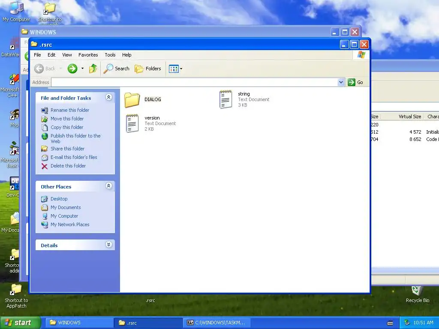This screenshot has width=439, height=329.
Task: Go up one folder level
Action: 93,69
